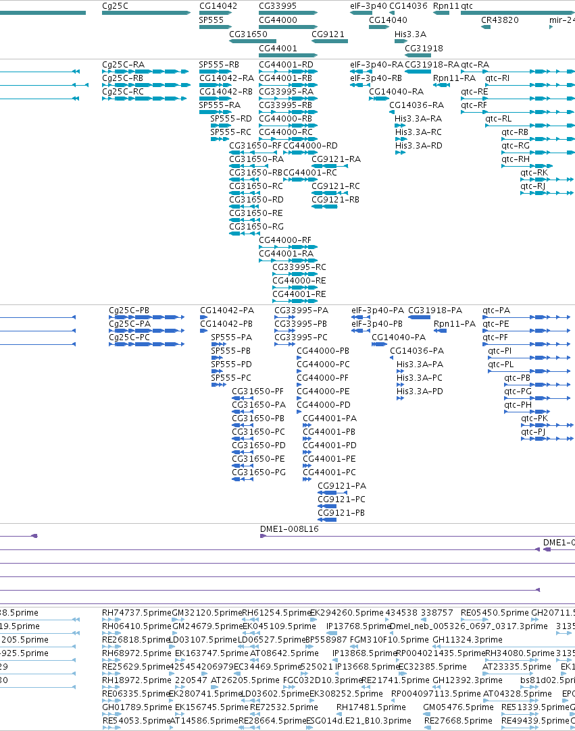This screenshot has width=575, height=731.
Task: Select the eIF-3p40 gene label
Action: (x=369, y=6)
